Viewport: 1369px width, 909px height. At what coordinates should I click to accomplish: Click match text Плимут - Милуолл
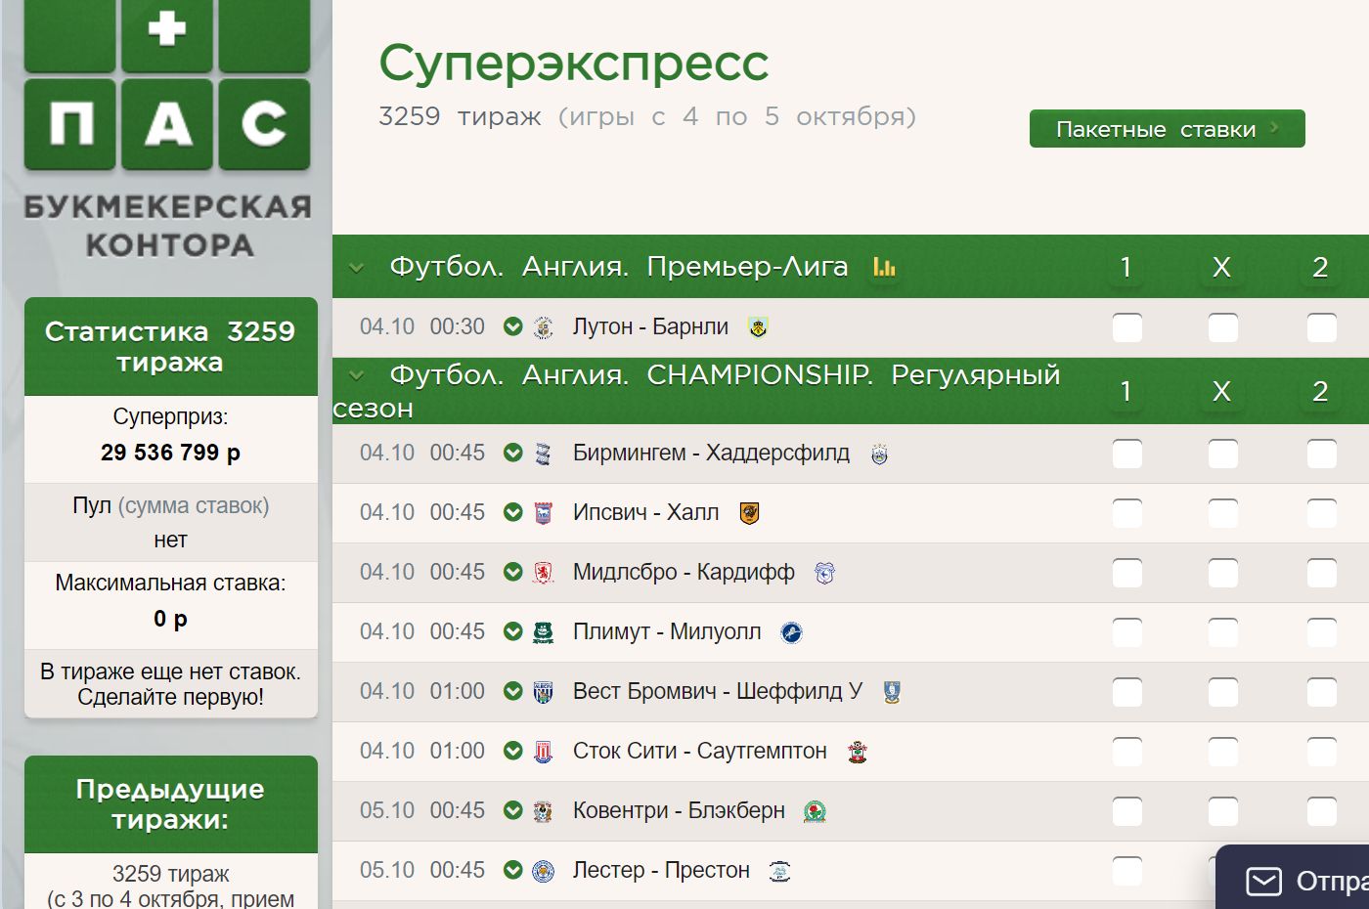click(667, 631)
